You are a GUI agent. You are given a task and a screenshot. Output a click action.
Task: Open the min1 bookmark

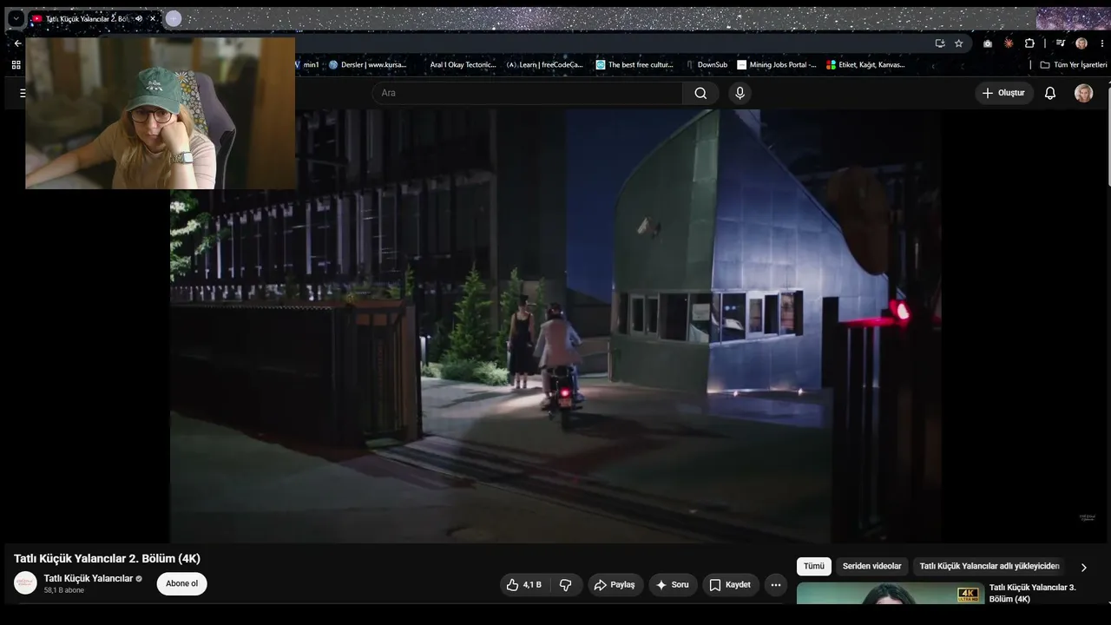point(306,65)
